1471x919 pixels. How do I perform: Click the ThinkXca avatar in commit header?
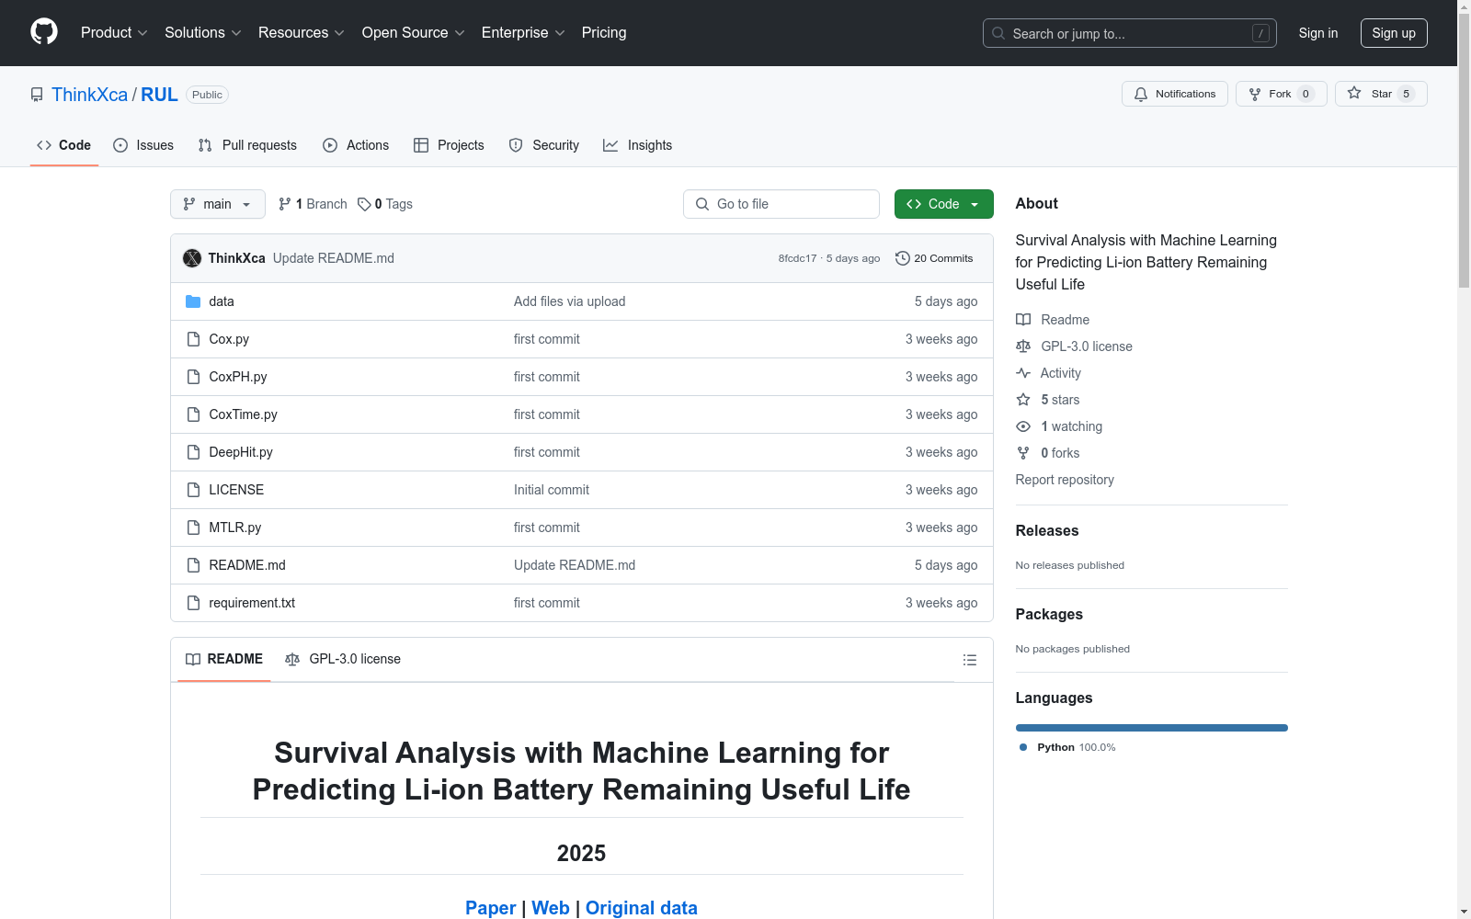[192, 258]
